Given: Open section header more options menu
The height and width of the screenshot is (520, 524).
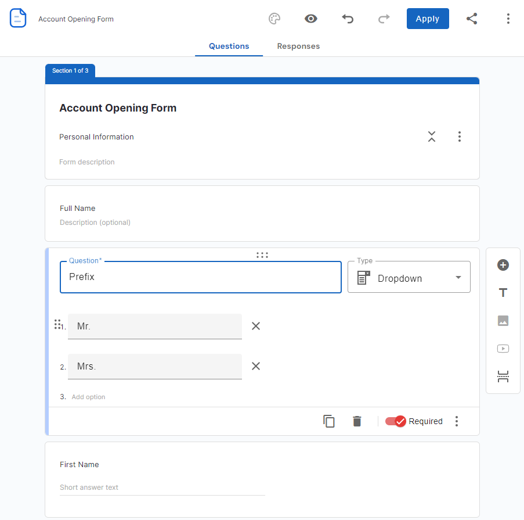Looking at the screenshot, I should coord(459,137).
